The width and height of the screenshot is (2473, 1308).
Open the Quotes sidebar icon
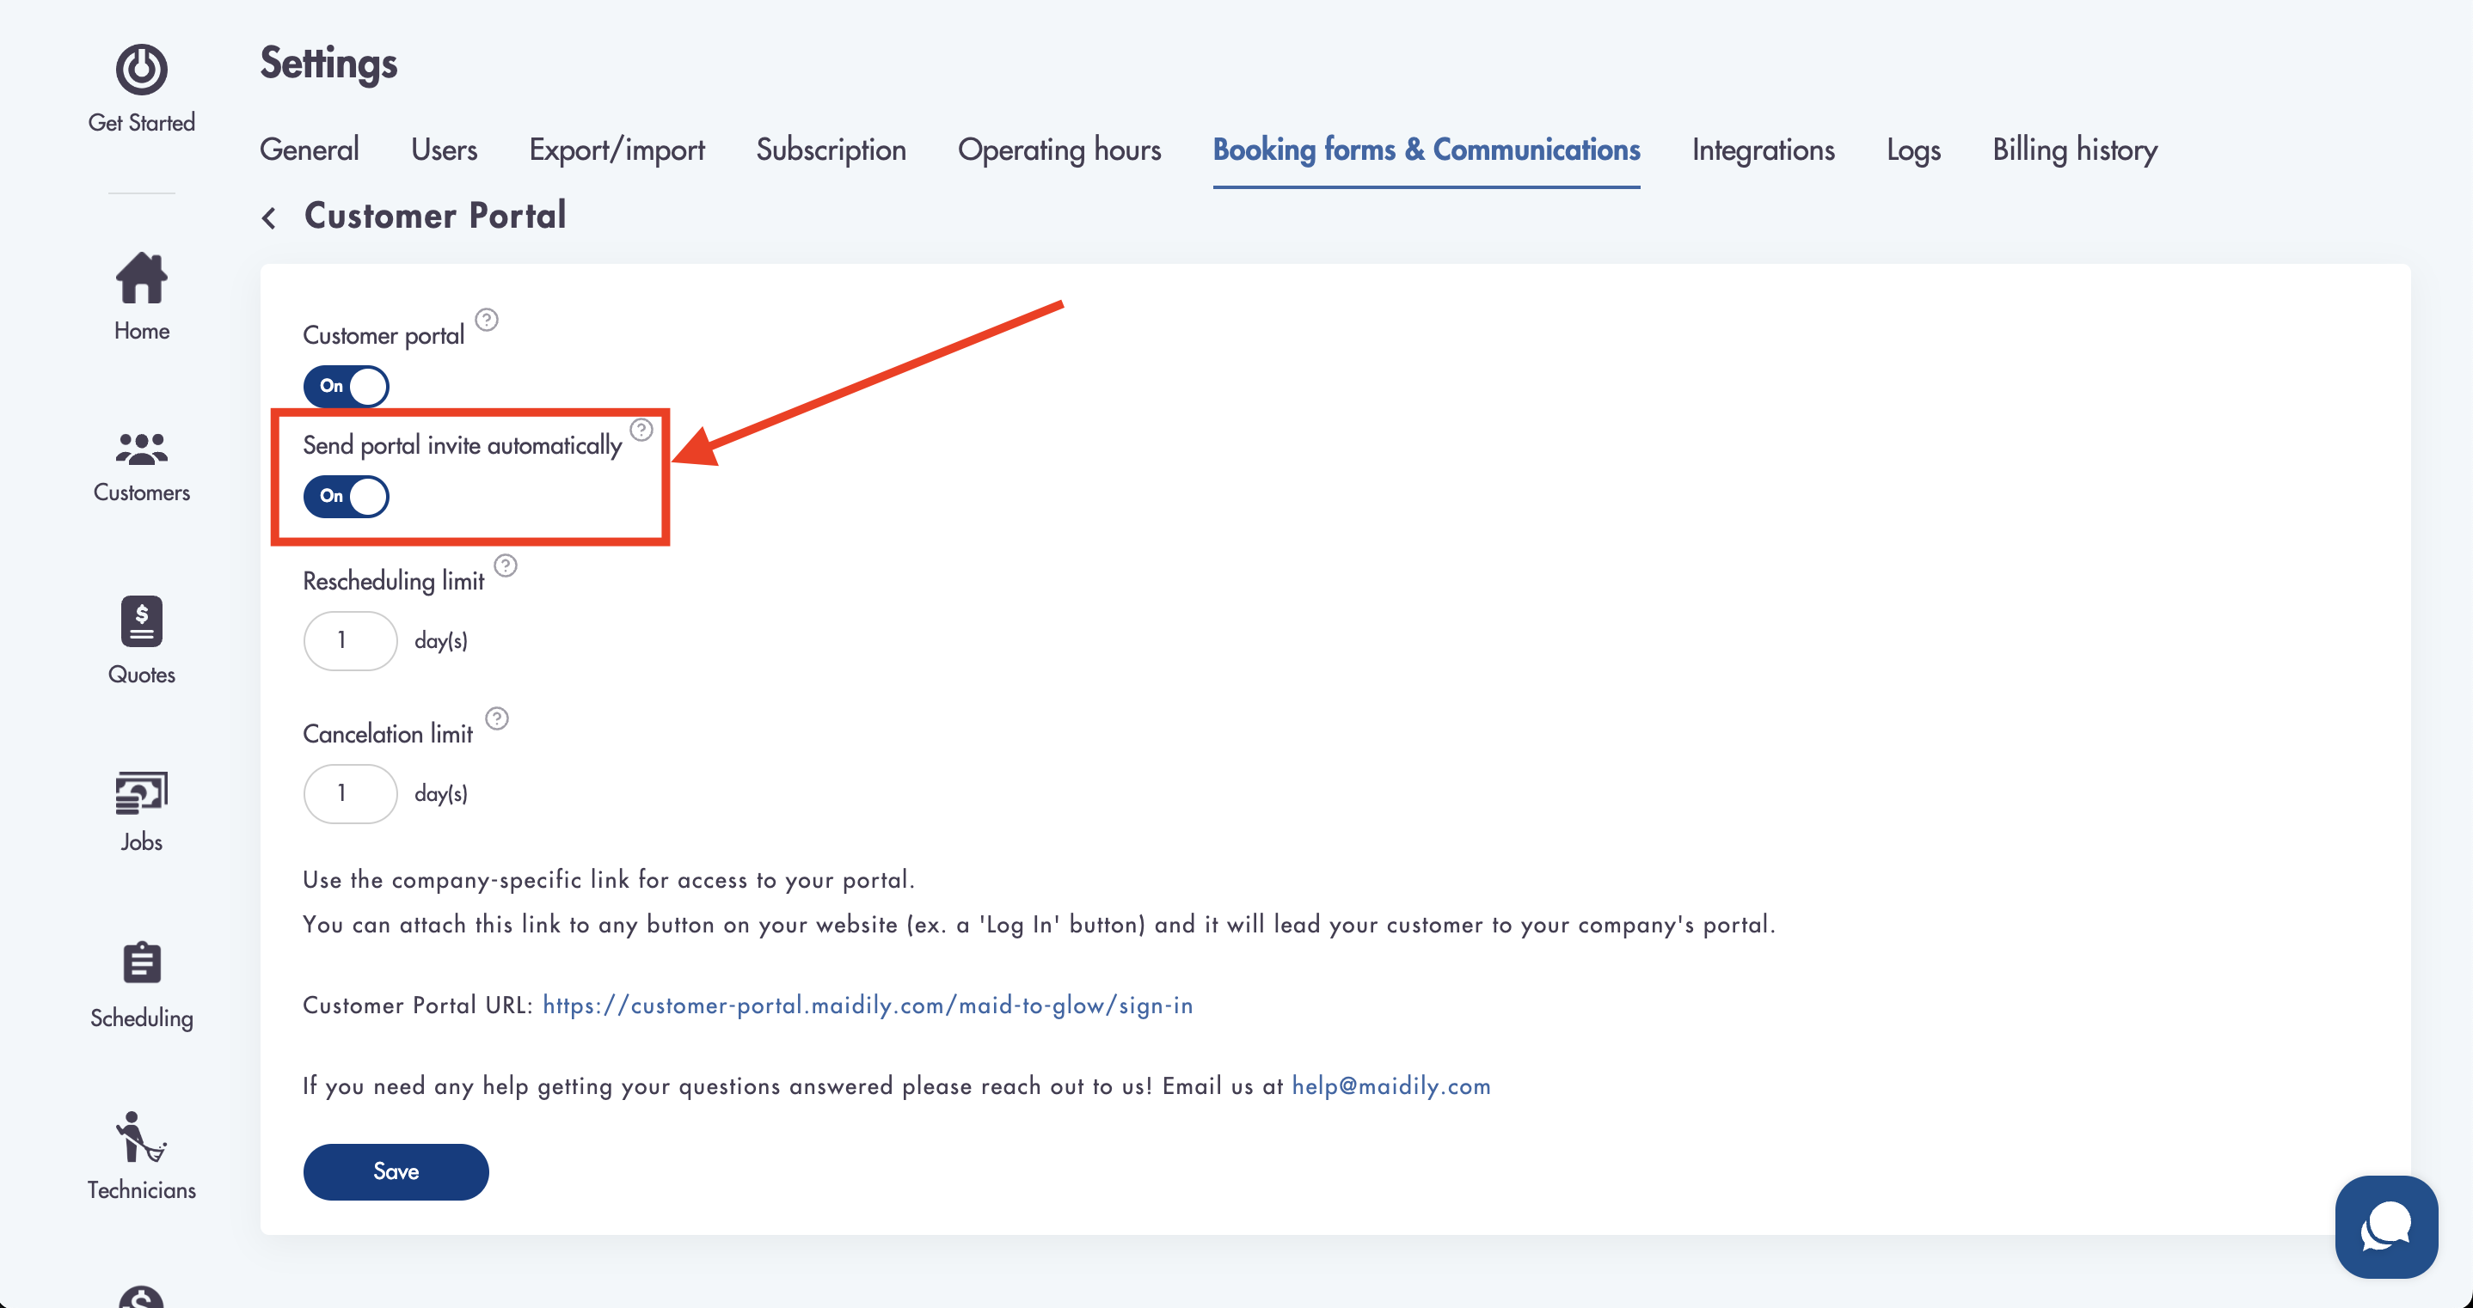[141, 620]
